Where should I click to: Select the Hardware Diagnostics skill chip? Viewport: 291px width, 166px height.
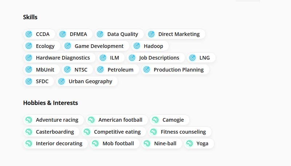tap(59, 58)
